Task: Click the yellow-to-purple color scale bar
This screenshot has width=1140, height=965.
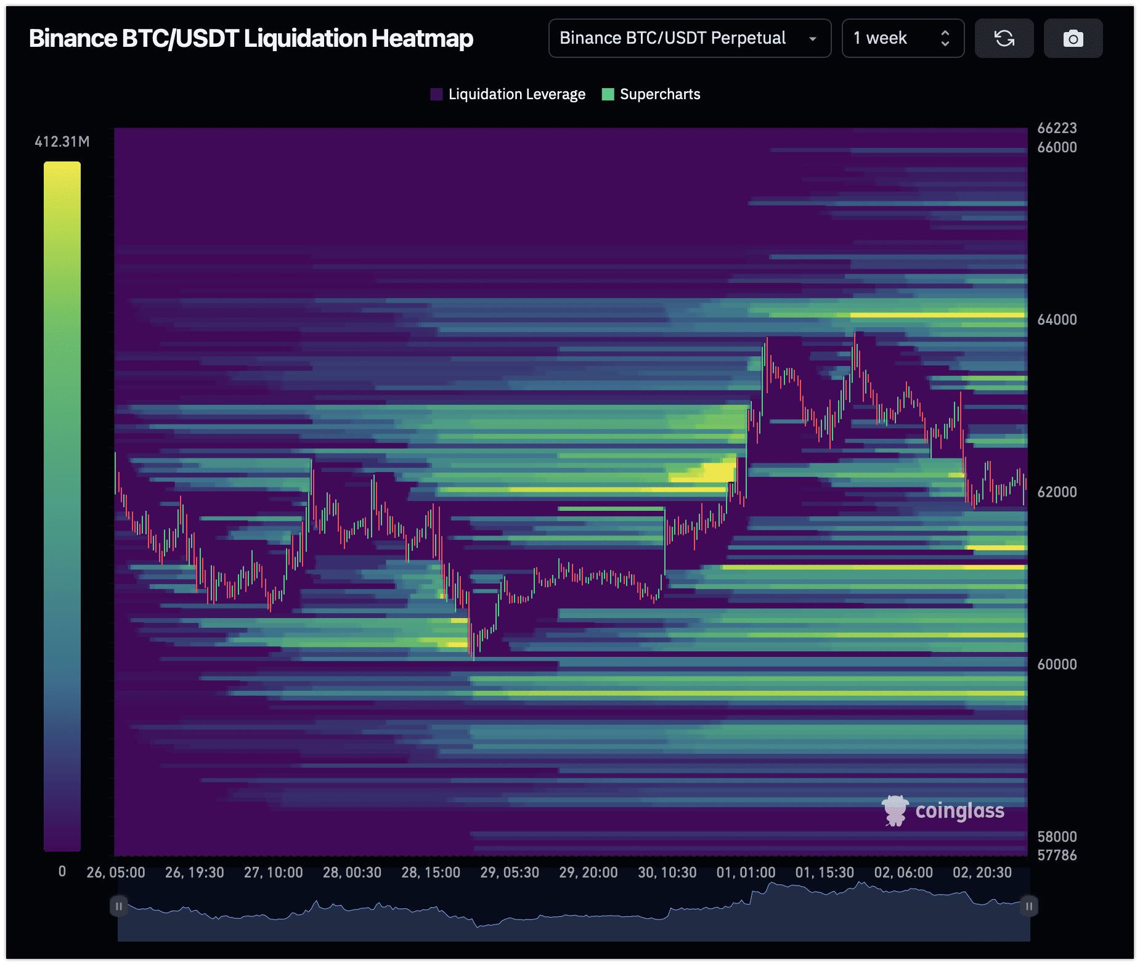Action: coord(62,505)
